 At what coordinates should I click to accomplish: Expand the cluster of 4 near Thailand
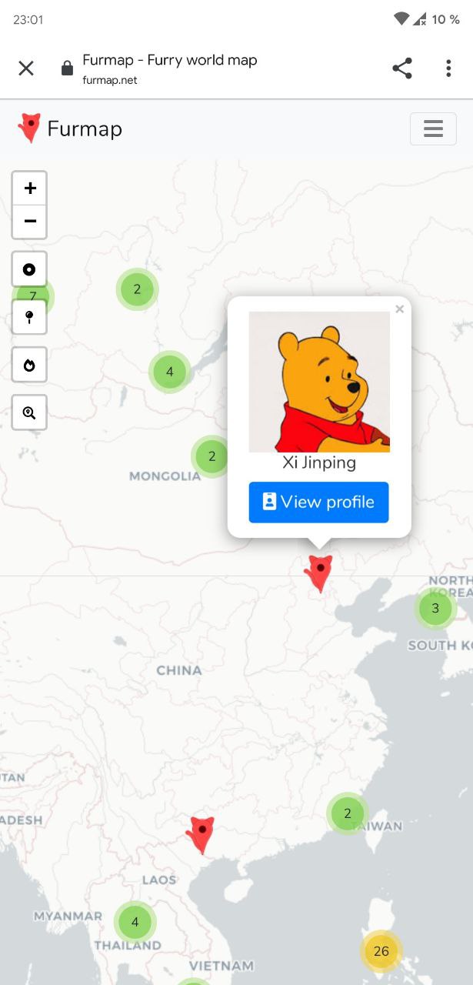pyautogui.click(x=135, y=922)
